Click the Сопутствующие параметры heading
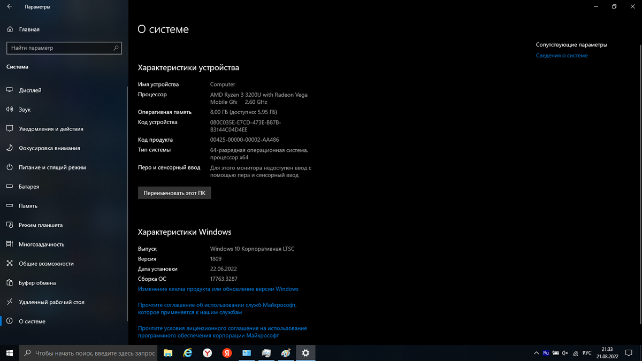Viewport: 642px width, 361px height. pos(571,45)
